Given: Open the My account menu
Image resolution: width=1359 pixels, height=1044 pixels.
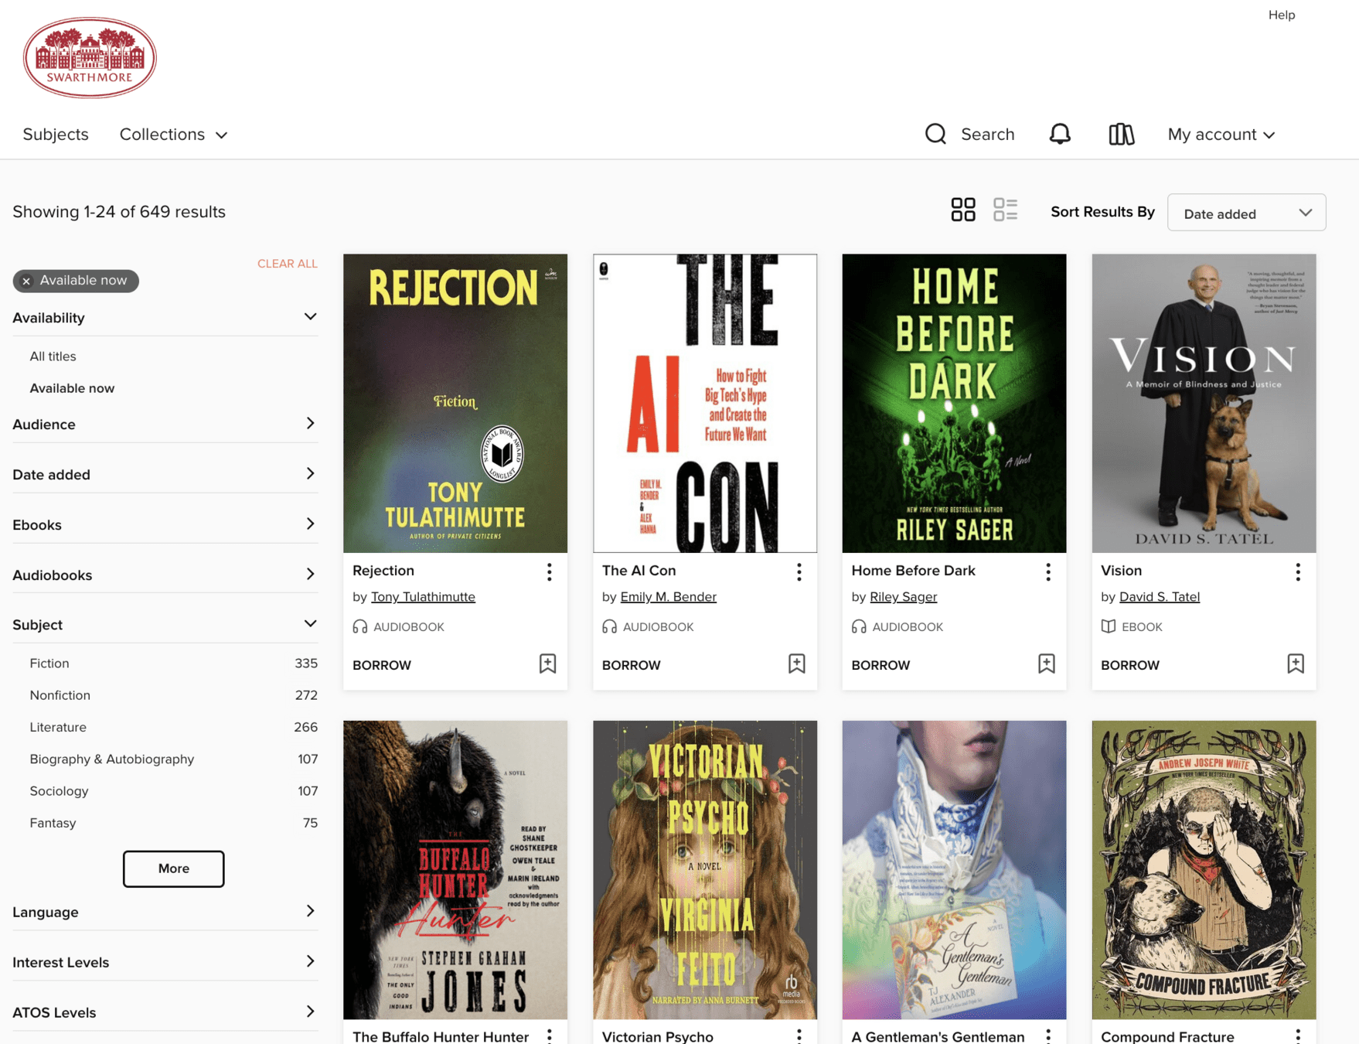Looking at the screenshot, I should pyautogui.click(x=1221, y=134).
